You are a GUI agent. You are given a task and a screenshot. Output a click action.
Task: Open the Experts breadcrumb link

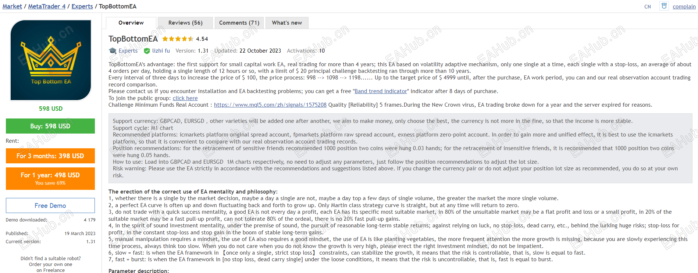tap(82, 6)
